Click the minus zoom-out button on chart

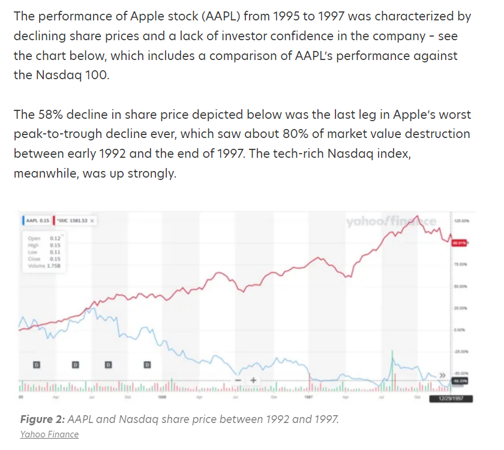pyautogui.click(x=238, y=380)
